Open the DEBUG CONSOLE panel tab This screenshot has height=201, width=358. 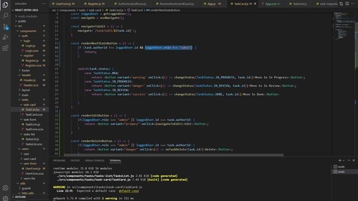coord(95,160)
